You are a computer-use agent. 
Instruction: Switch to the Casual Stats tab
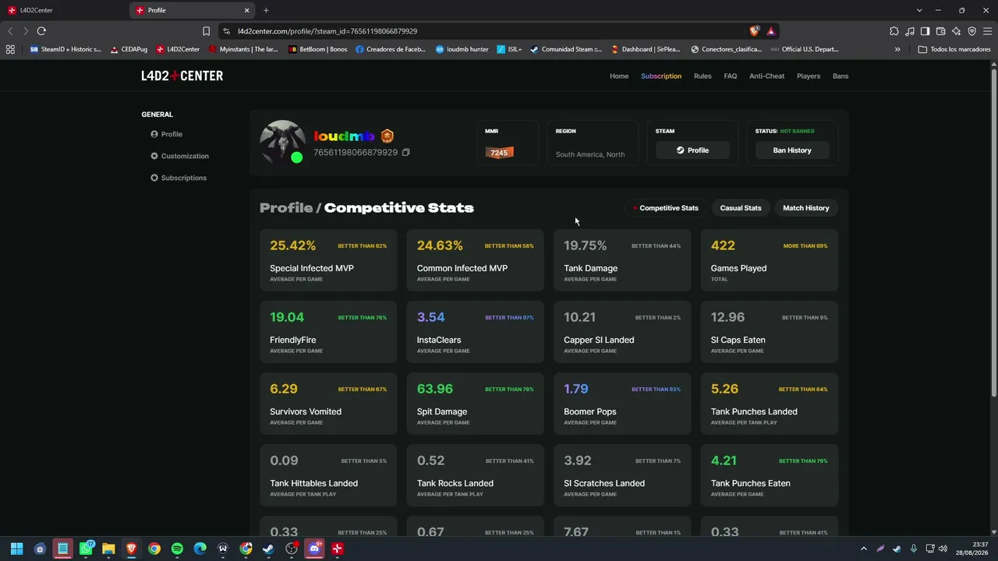point(741,208)
